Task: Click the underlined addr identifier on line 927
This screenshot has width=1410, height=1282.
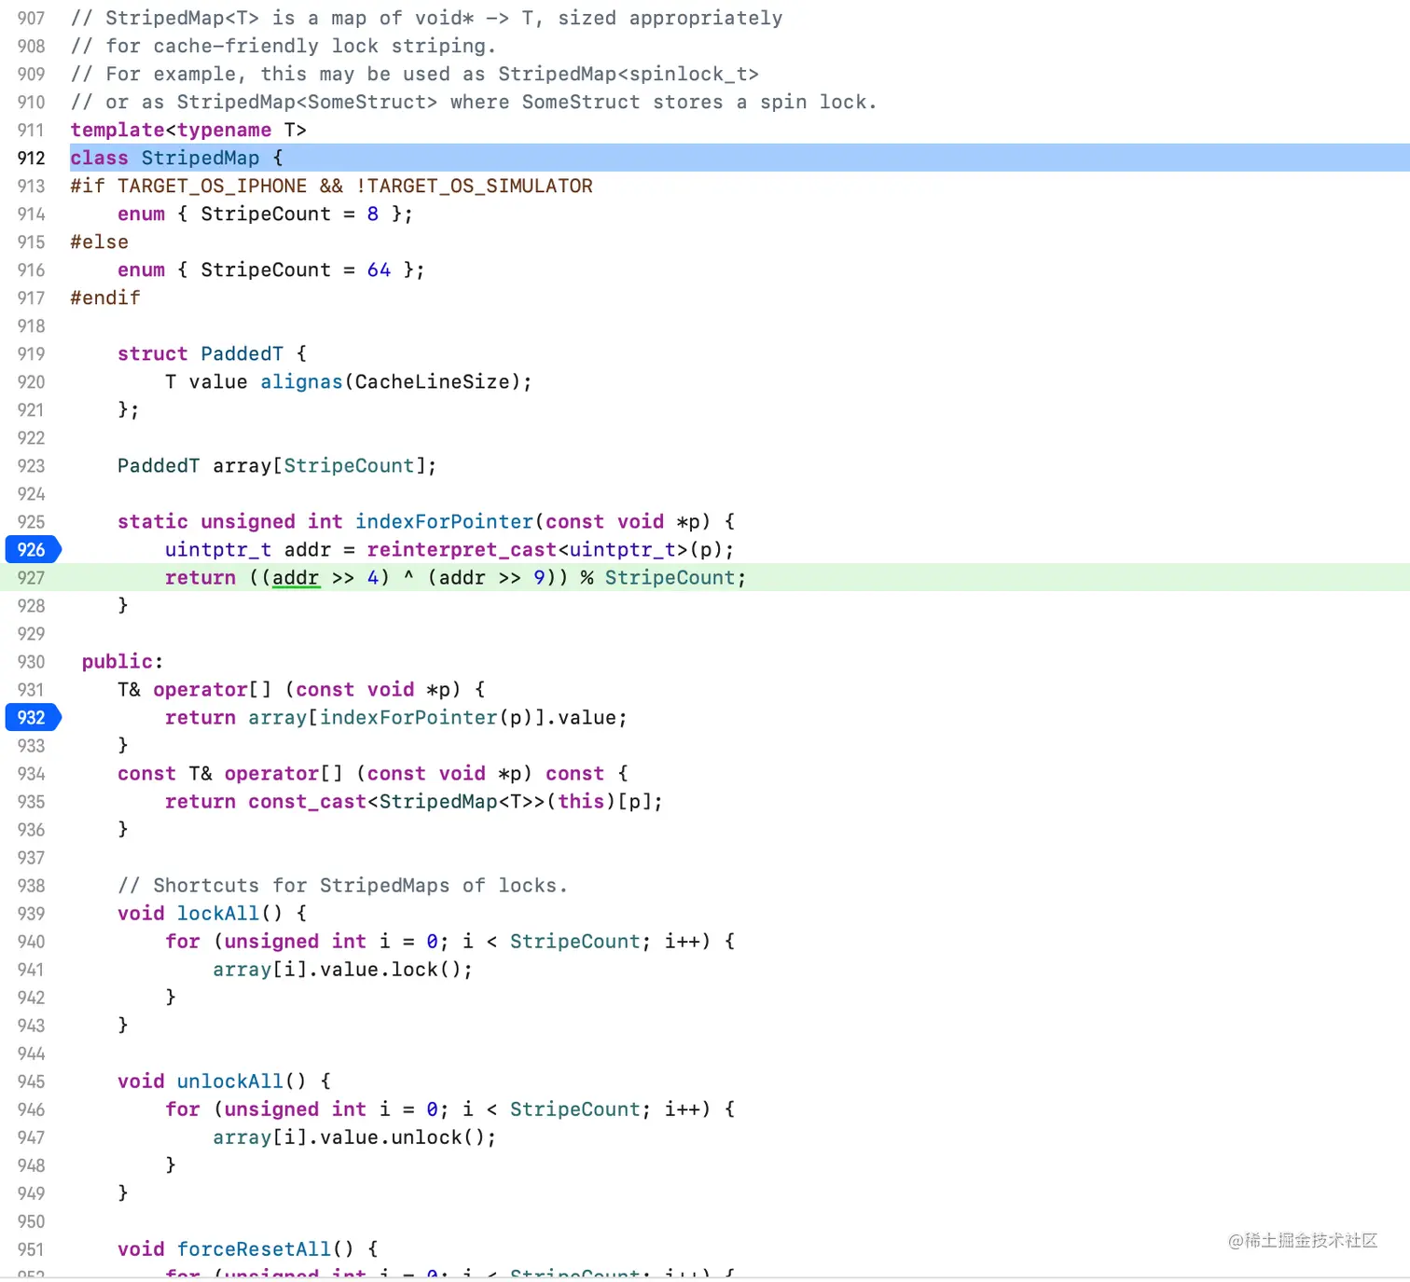Action: (x=295, y=578)
